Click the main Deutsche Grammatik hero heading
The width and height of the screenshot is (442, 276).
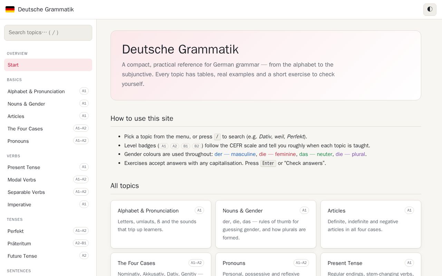pyautogui.click(x=180, y=49)
